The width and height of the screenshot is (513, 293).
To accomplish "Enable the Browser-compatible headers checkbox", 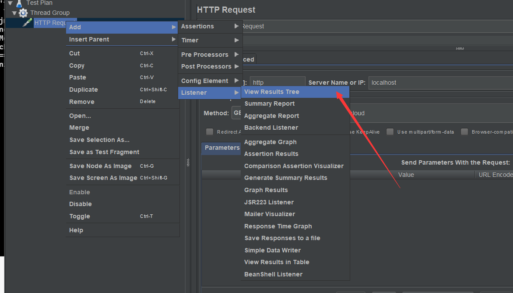I will pos(464,132).
